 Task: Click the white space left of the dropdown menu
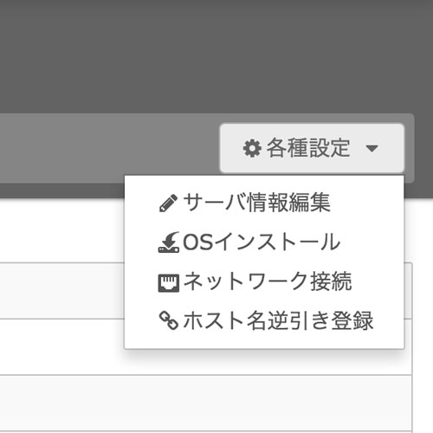(x=62, y=231)
